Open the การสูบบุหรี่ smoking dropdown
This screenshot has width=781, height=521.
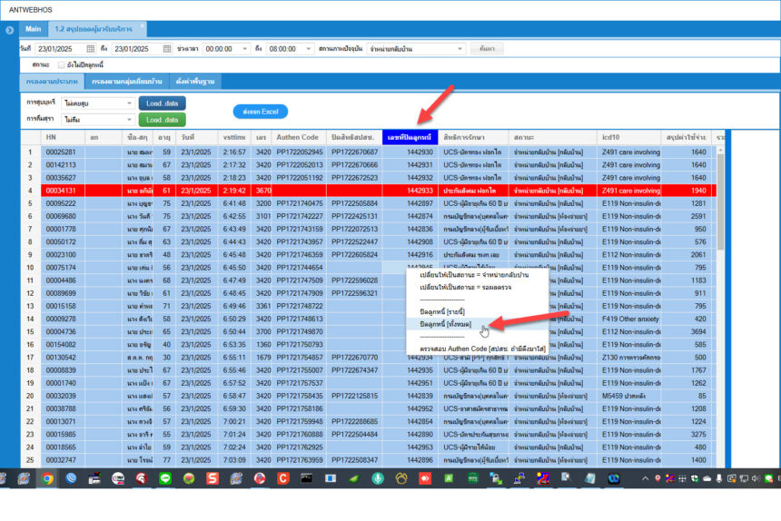click(129, 103)
